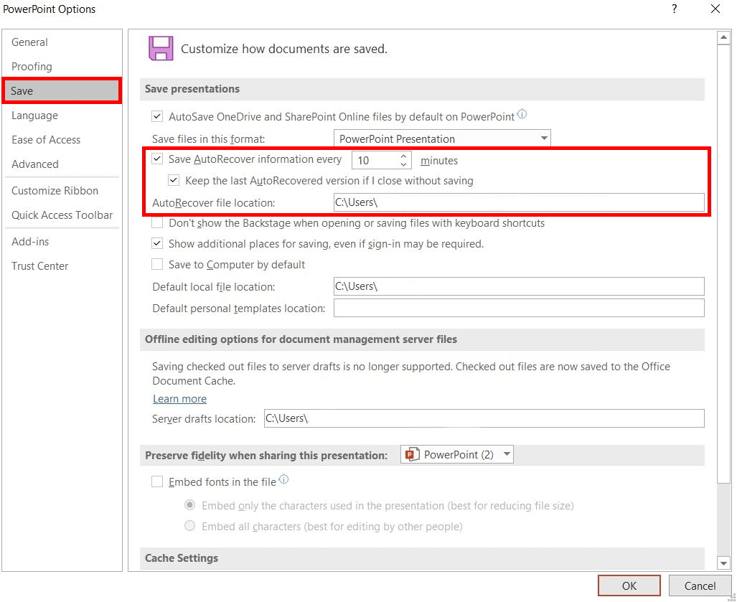Viewport: 737px width, 602px height.
Task: Enable showing Backstage when opening files shortcut
Action: tap(157, 222)
